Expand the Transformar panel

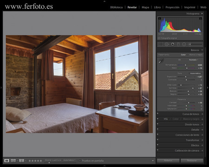pyautogui.click(x=202, y=140)
